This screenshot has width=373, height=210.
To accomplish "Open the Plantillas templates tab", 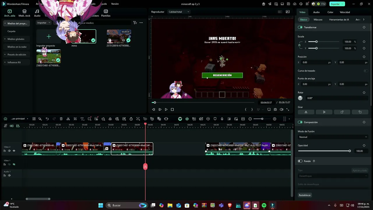I will [x=106, y=13].
